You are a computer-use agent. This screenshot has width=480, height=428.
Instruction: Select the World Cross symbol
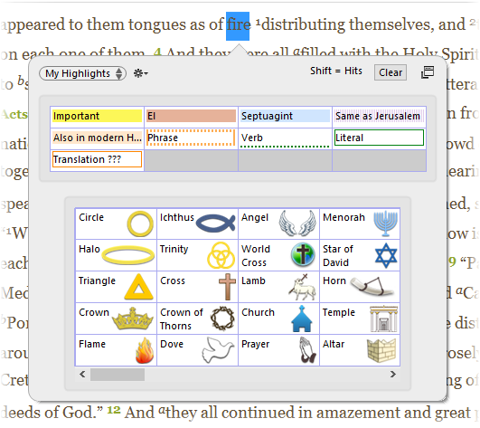278,255
